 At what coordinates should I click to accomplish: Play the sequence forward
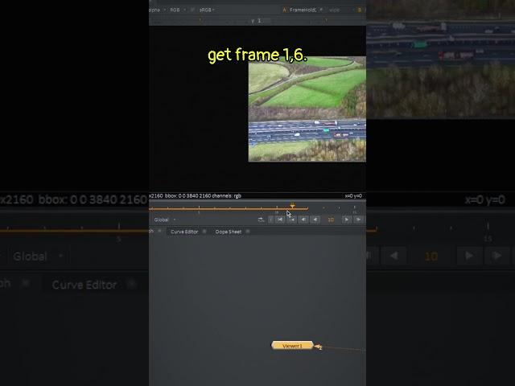pos(347,220)
